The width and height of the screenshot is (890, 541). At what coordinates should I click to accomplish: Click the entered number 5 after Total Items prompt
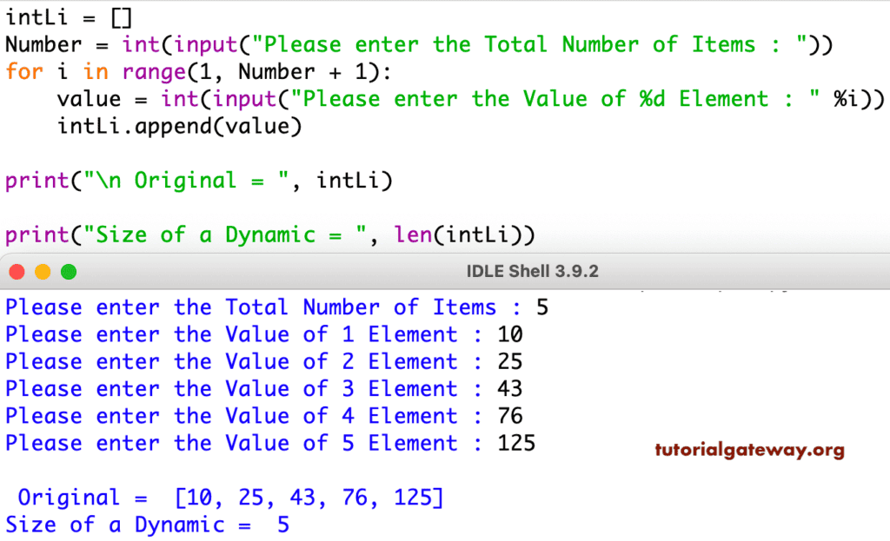tap(542, 307)
